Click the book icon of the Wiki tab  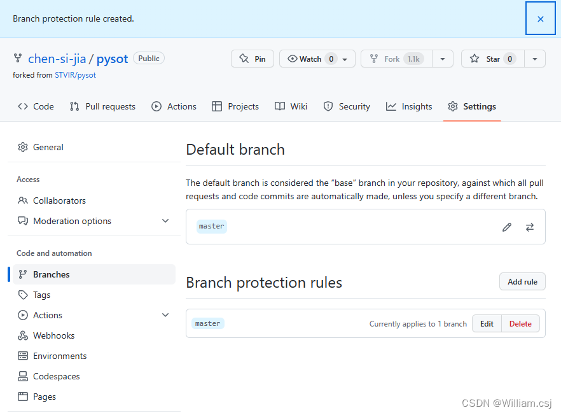pyautogui.click(x=280, y=106)
